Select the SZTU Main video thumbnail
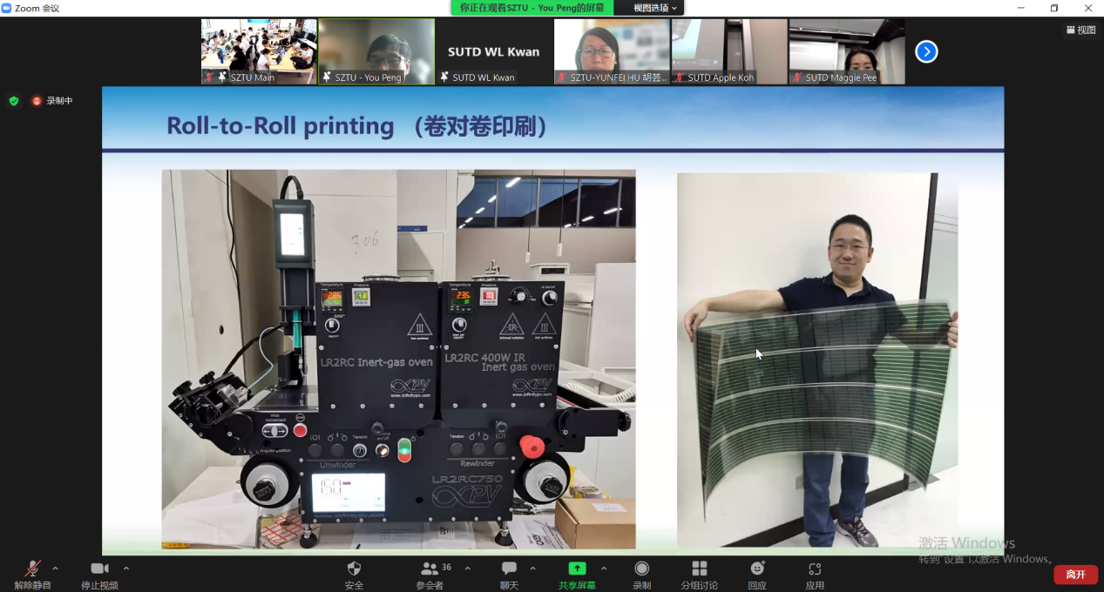The width and height of the screenshot is (1104, 592). coord(259,51)
